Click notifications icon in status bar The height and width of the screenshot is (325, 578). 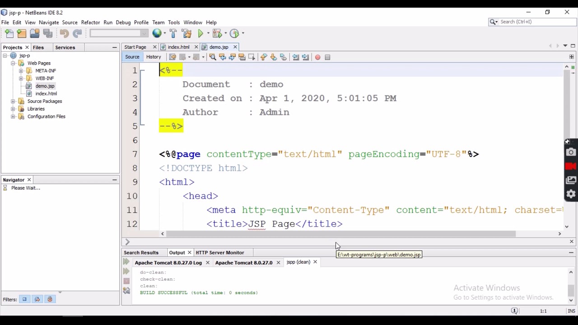[x=514, y=311]
